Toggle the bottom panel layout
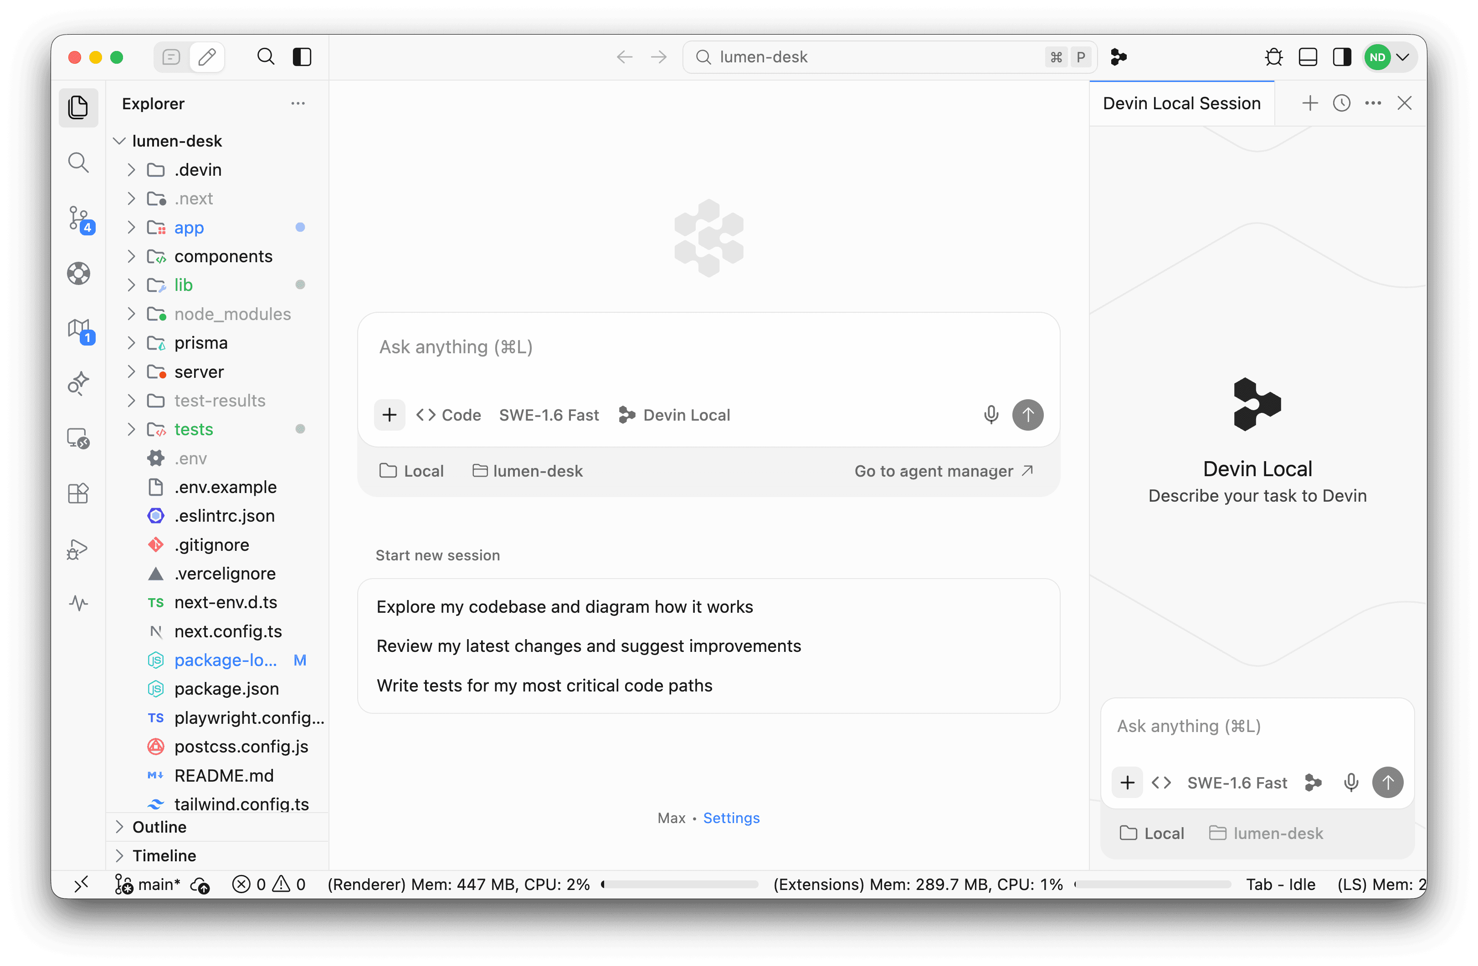This screenshot has height=966, width=1478. click(1308, 57)
